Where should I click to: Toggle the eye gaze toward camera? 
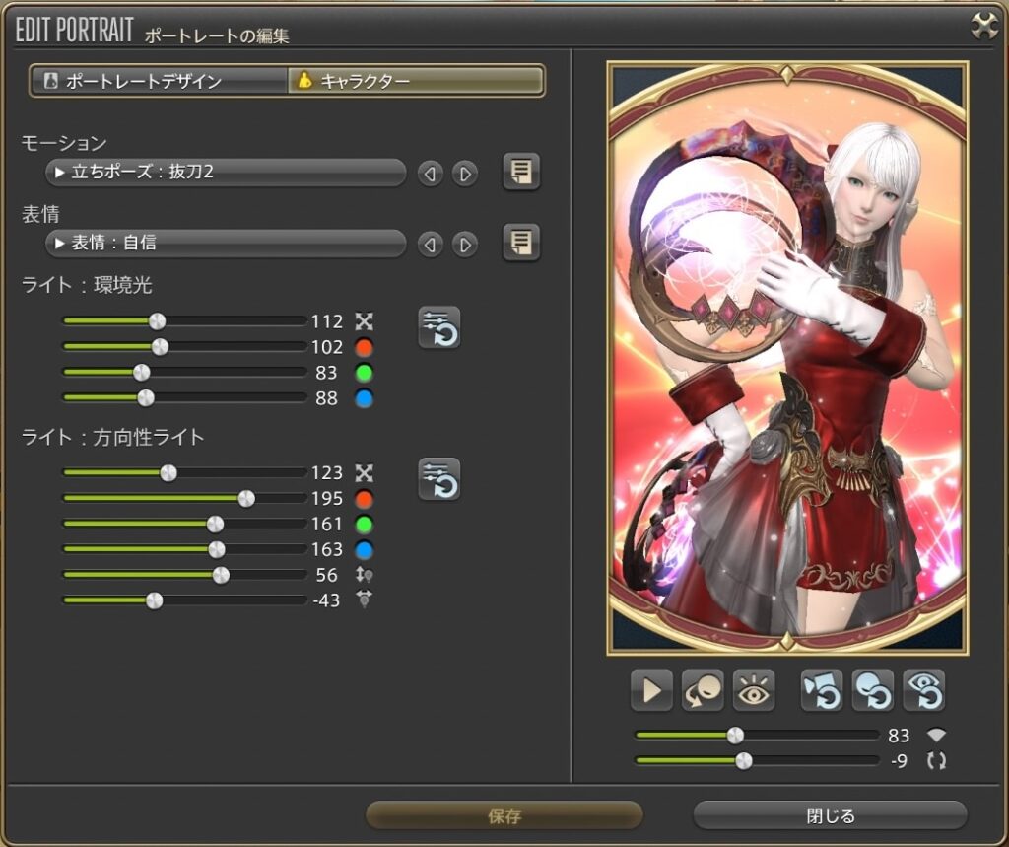click(754, 690)
